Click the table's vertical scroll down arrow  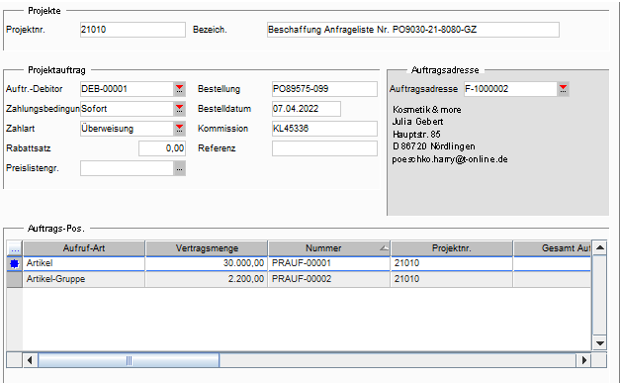[x=600, y=343]
